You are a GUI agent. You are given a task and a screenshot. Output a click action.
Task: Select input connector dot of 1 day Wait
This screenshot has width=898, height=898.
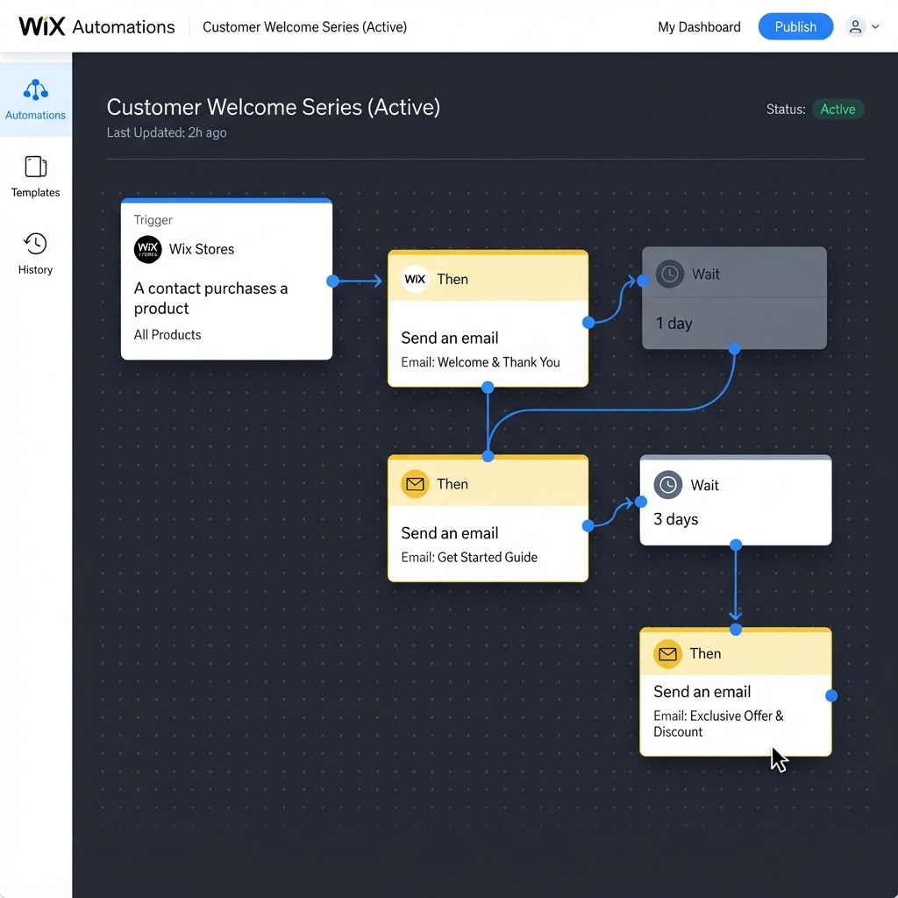click(x=643, y=281)
